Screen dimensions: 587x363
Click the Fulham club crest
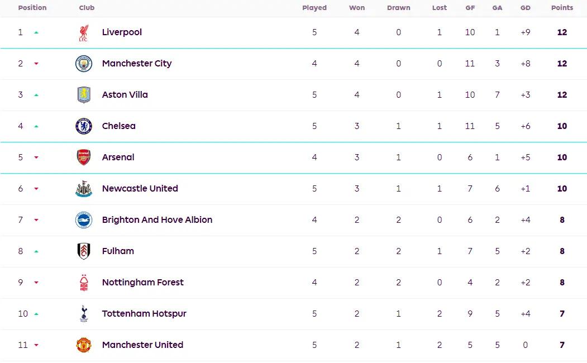point(83,251)
